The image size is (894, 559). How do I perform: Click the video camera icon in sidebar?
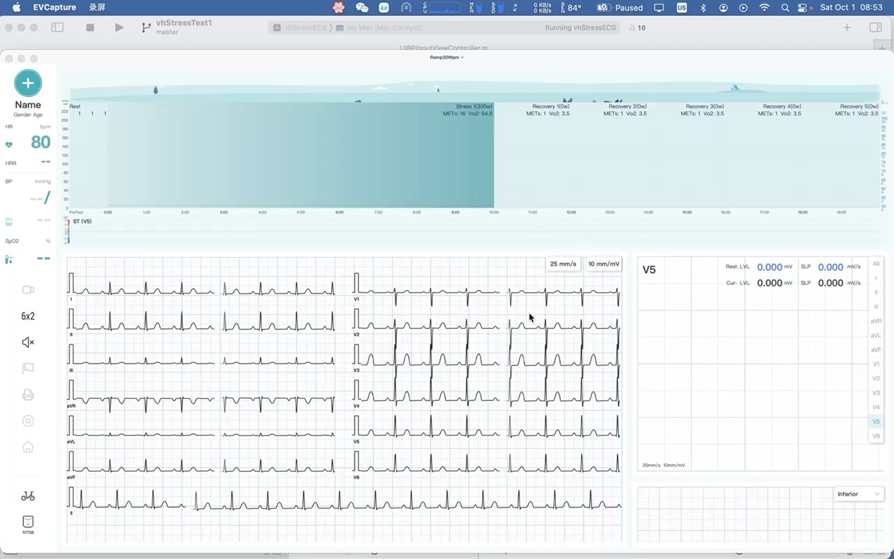click(x=28, y=290)
